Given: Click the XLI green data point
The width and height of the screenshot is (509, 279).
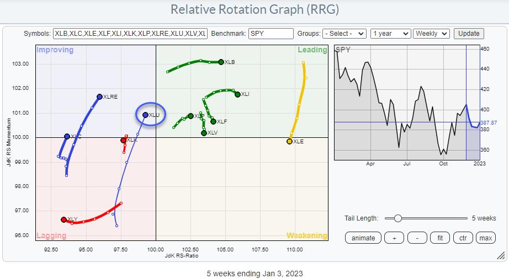Looking at the screenshot, I should 237,94.
